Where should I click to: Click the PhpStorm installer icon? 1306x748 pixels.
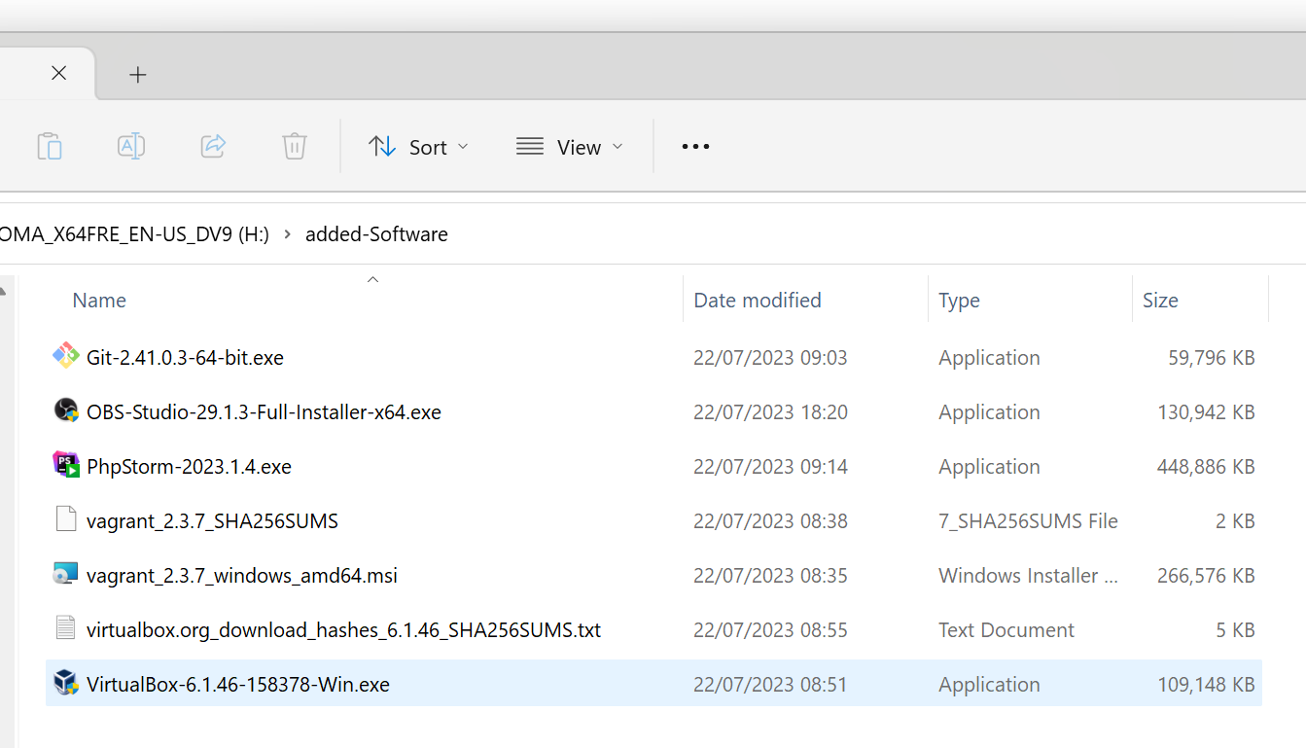(x=65, y=465)
